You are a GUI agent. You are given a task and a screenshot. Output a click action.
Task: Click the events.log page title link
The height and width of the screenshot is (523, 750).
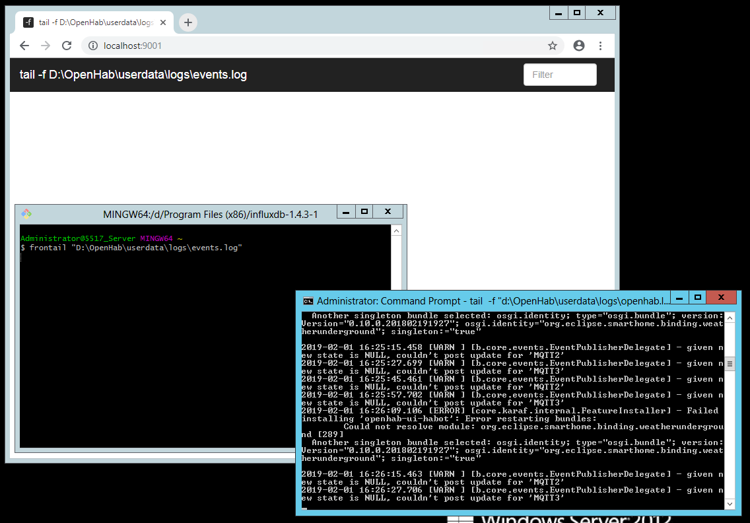[x=133, y=75]
